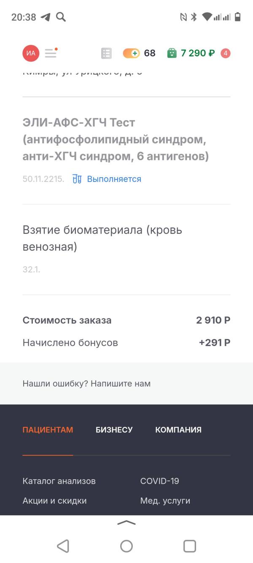Tap the Android home circle button
253x563 pixels.
(126, 546)
